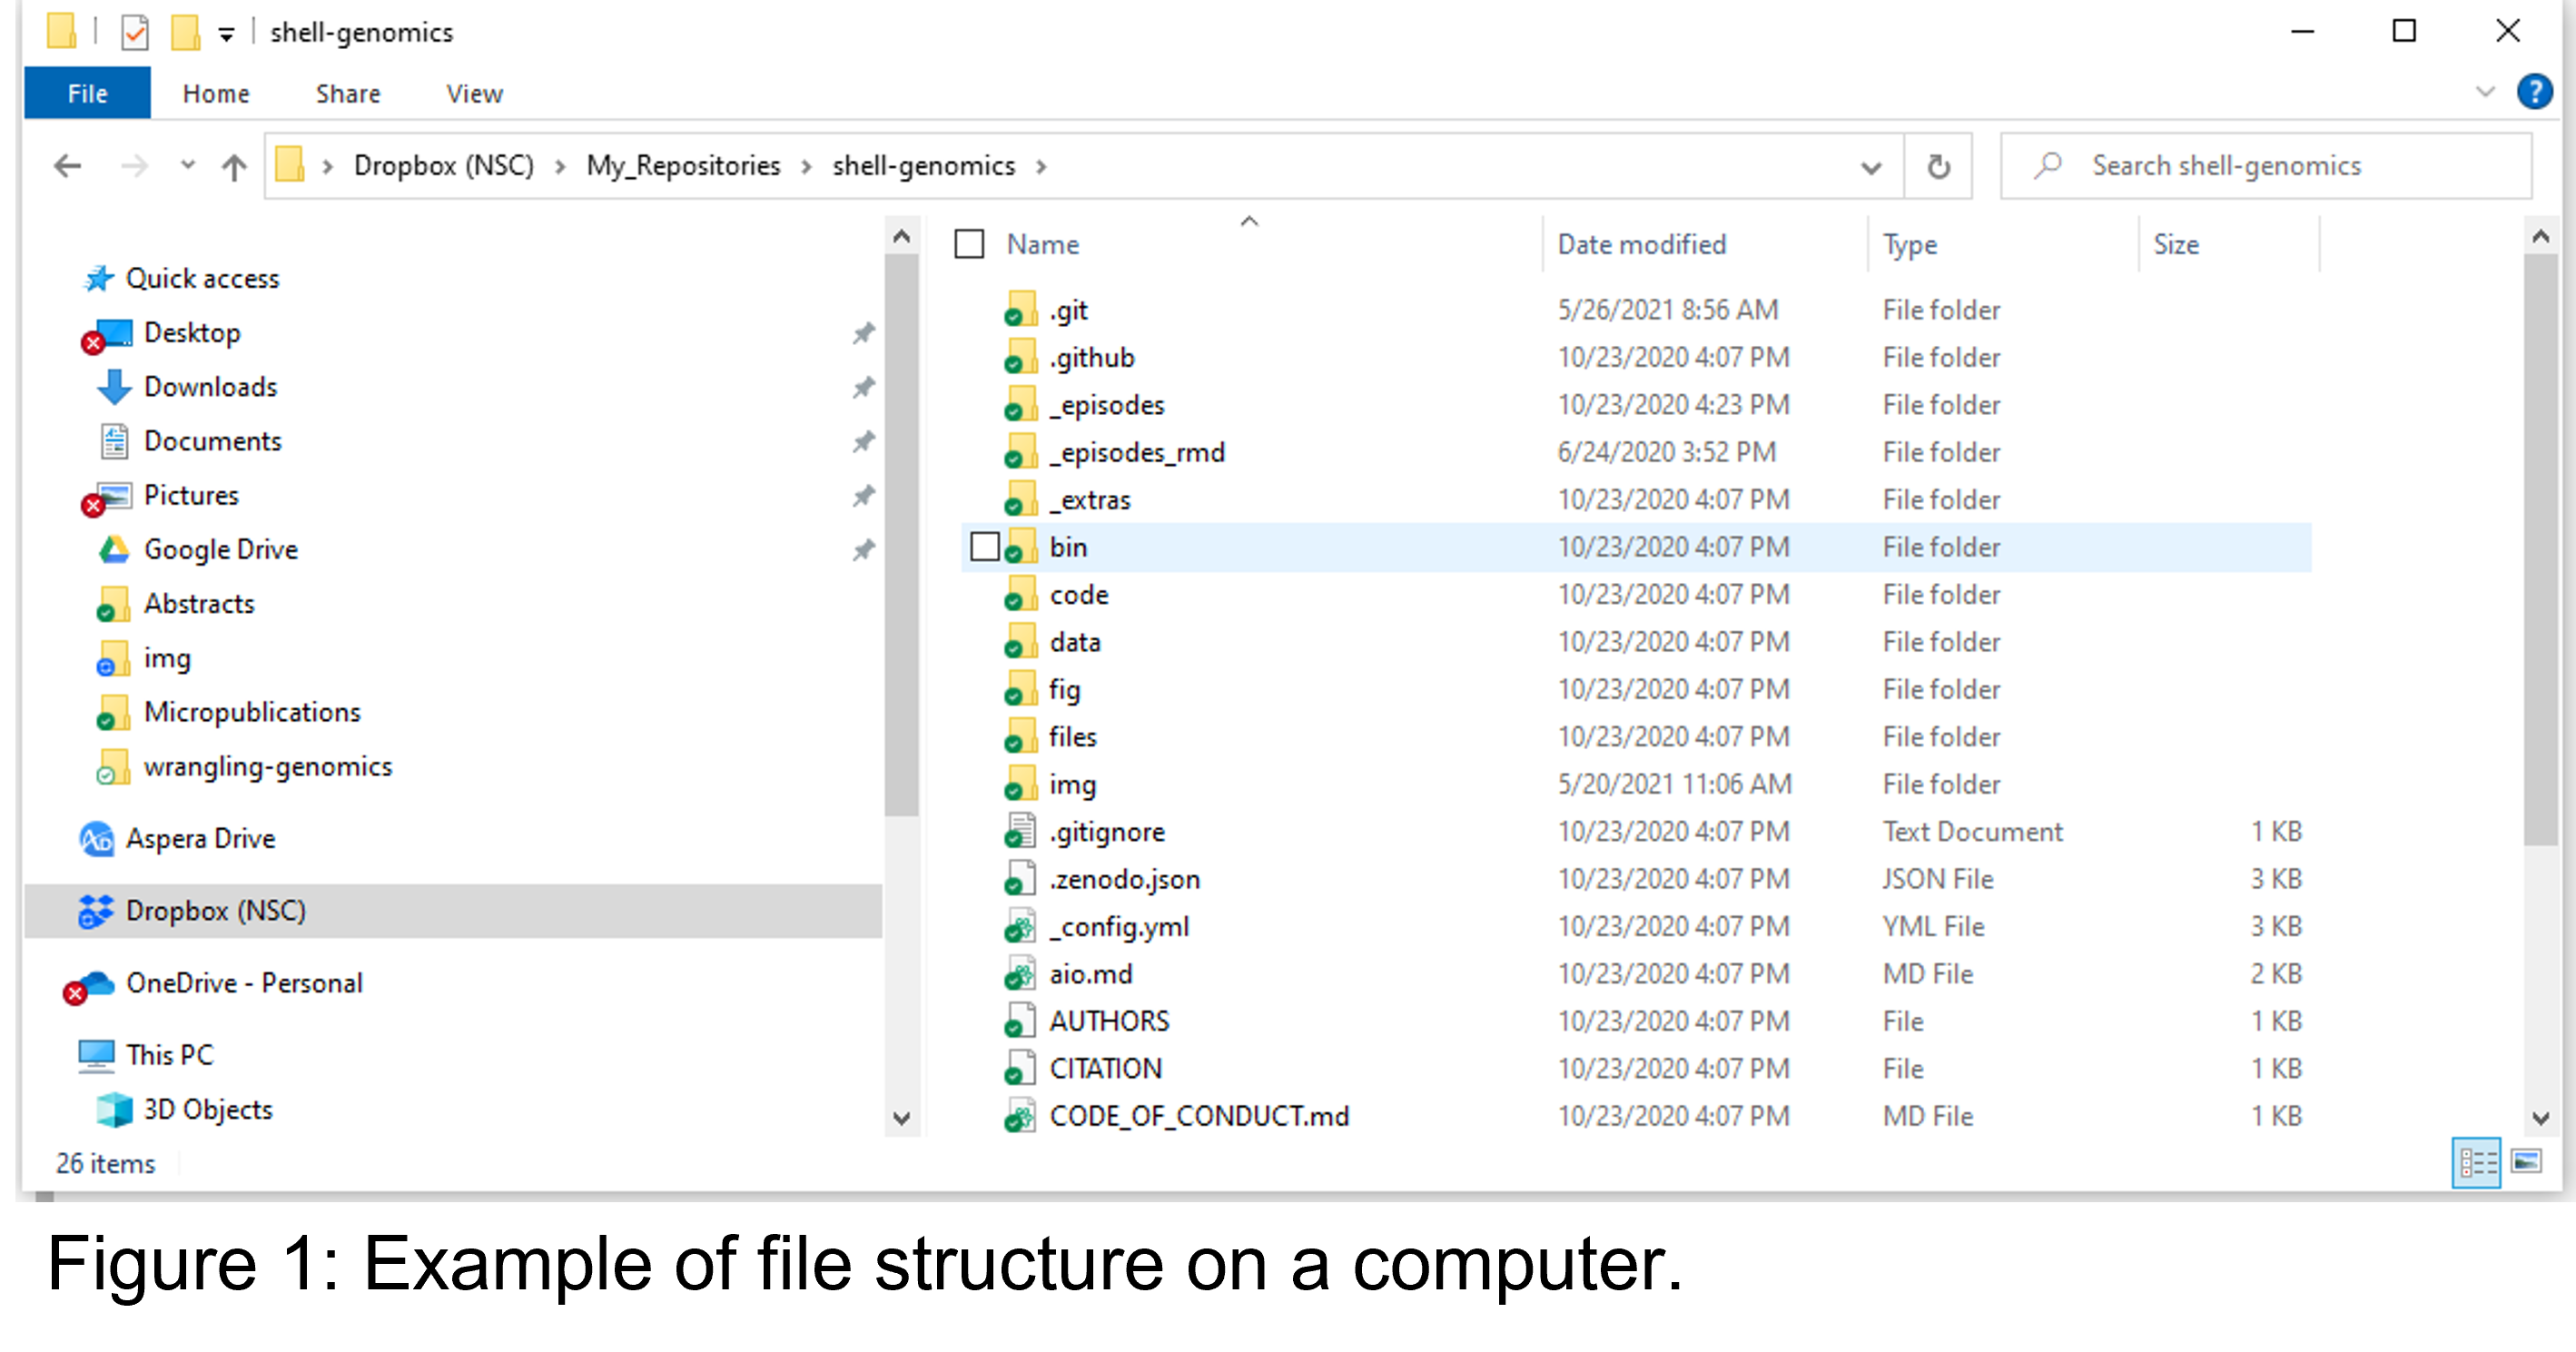This screenshot has height=1352, width=2576.
Task: Click the back navigation arrow
Action: point(68,166)
